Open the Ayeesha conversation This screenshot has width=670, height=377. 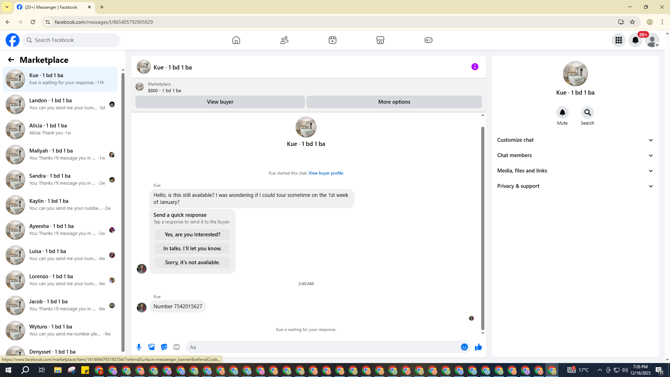(60, 230)
